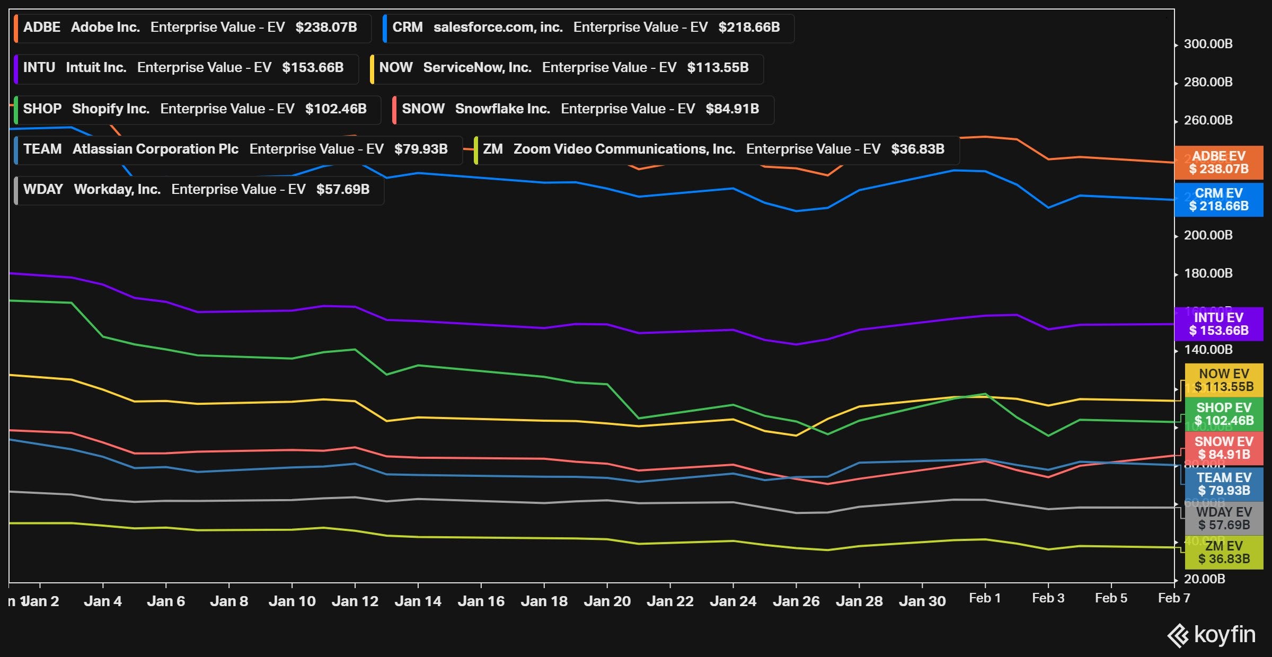This screenshot has width=1272, height=657.
Task: Click the Jan 24 date label
Action: click(x=734, y=601)
